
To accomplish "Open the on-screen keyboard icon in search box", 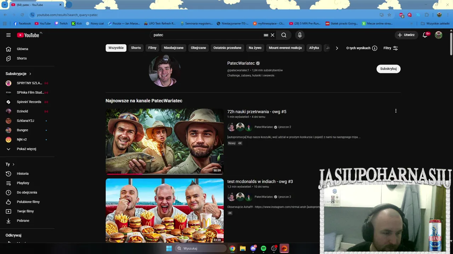I will click(266, 35).
